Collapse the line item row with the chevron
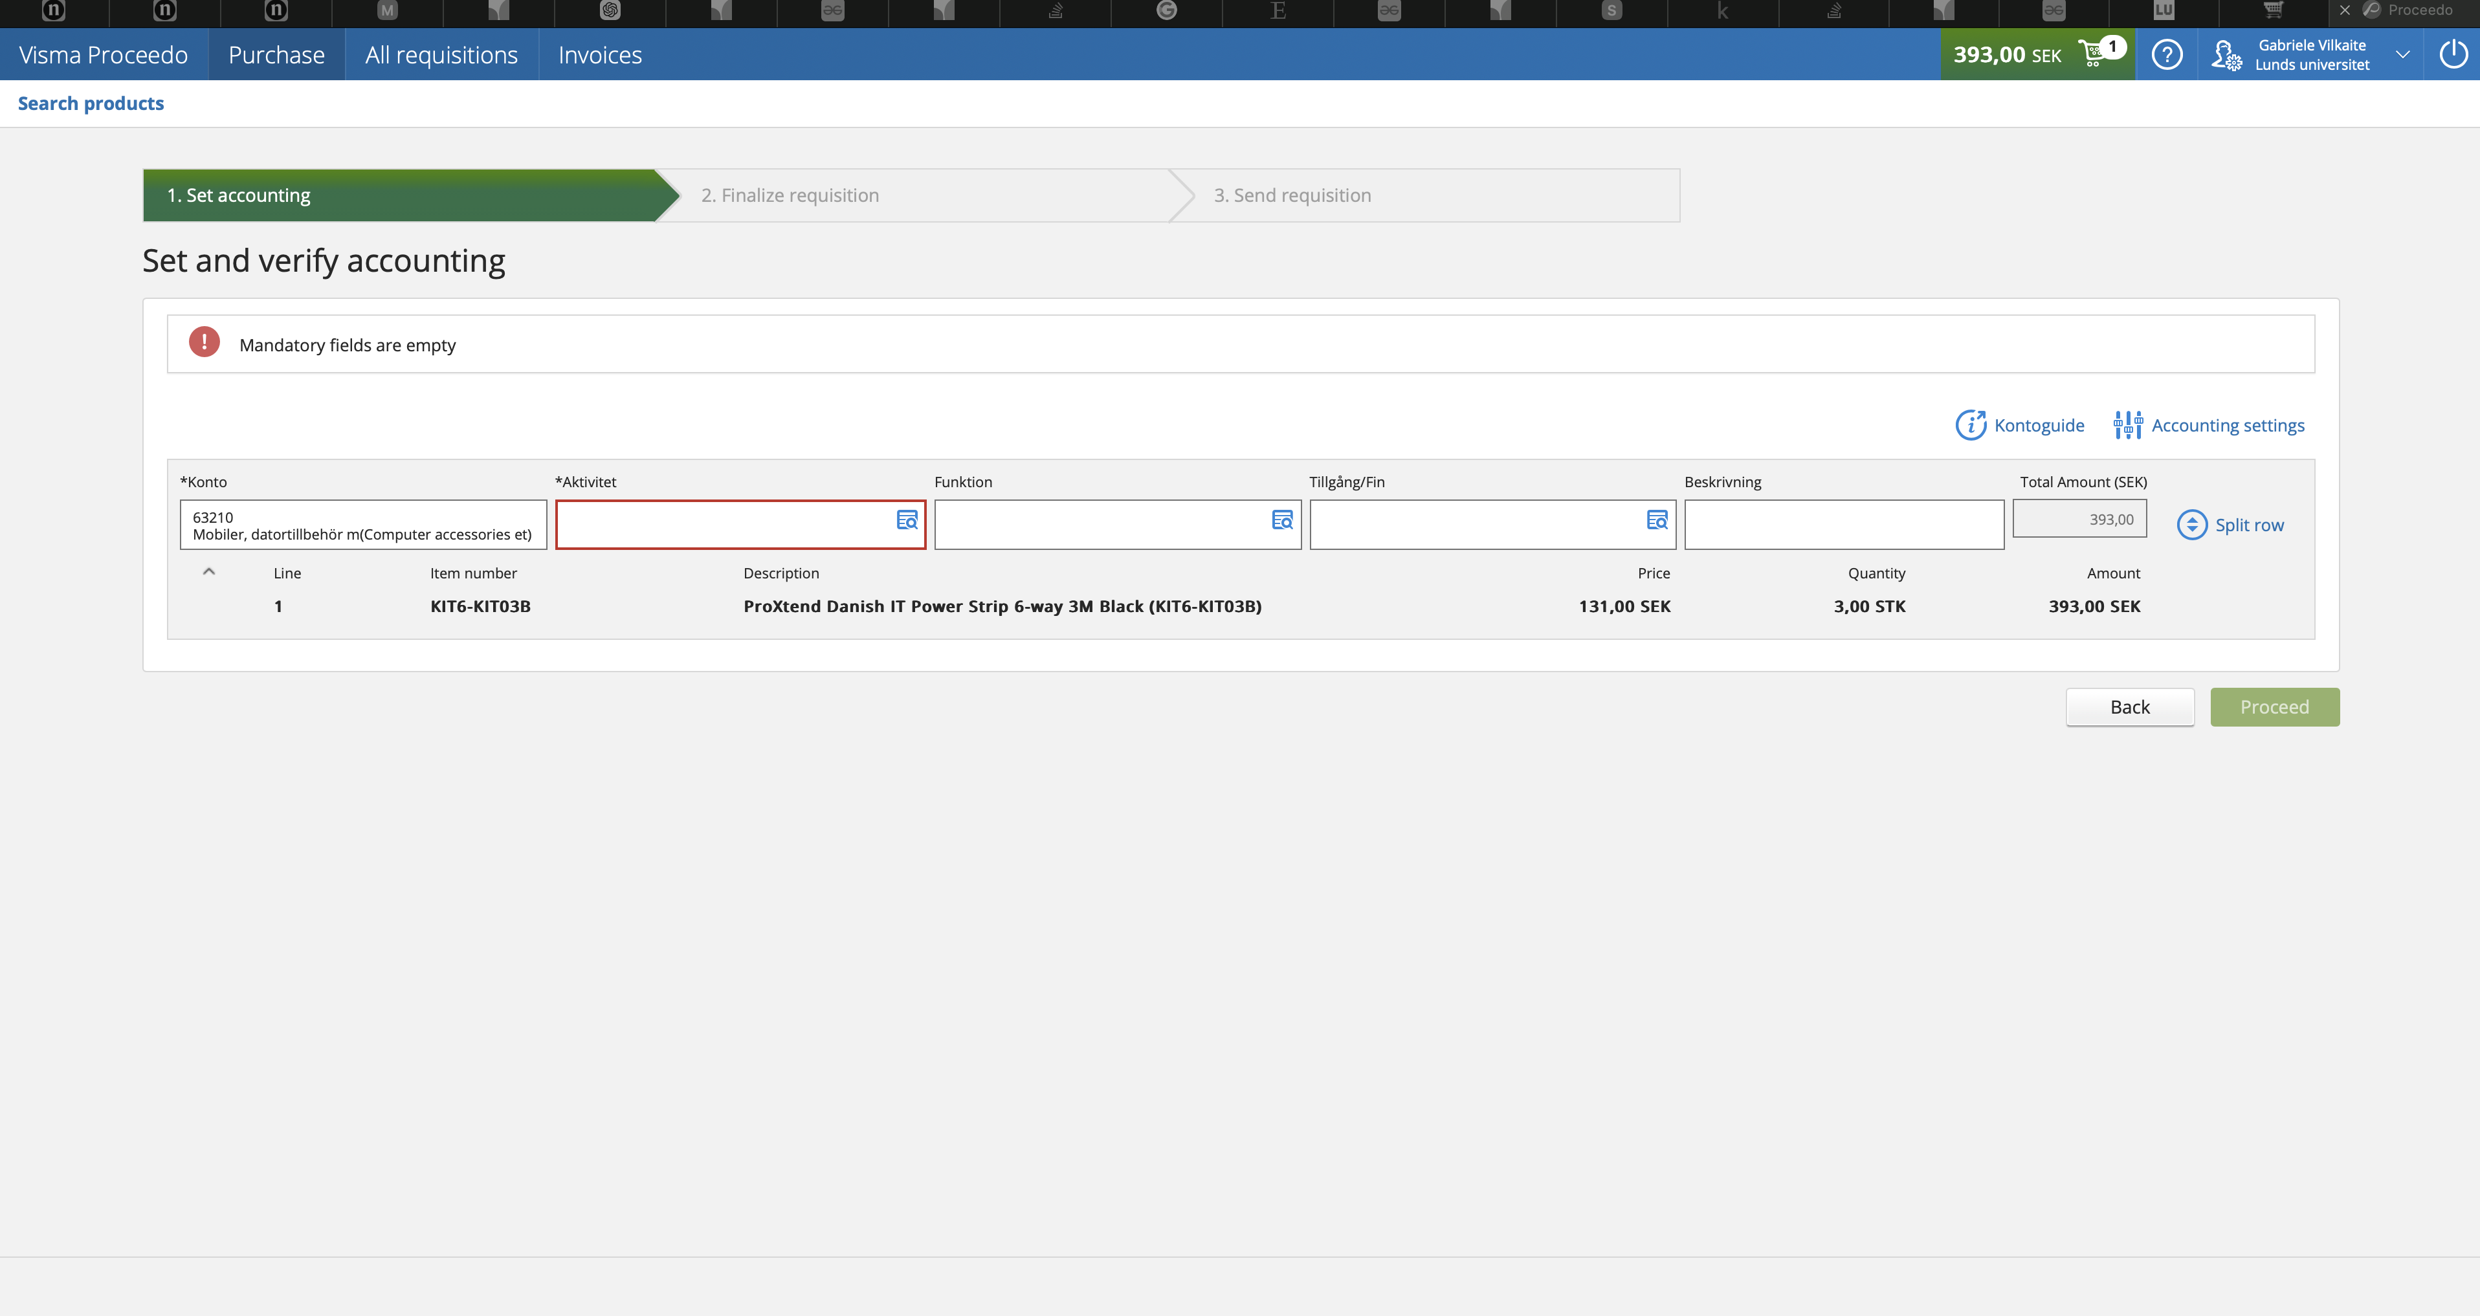Screen dimensions: 2480x1316 click(209, 572)
